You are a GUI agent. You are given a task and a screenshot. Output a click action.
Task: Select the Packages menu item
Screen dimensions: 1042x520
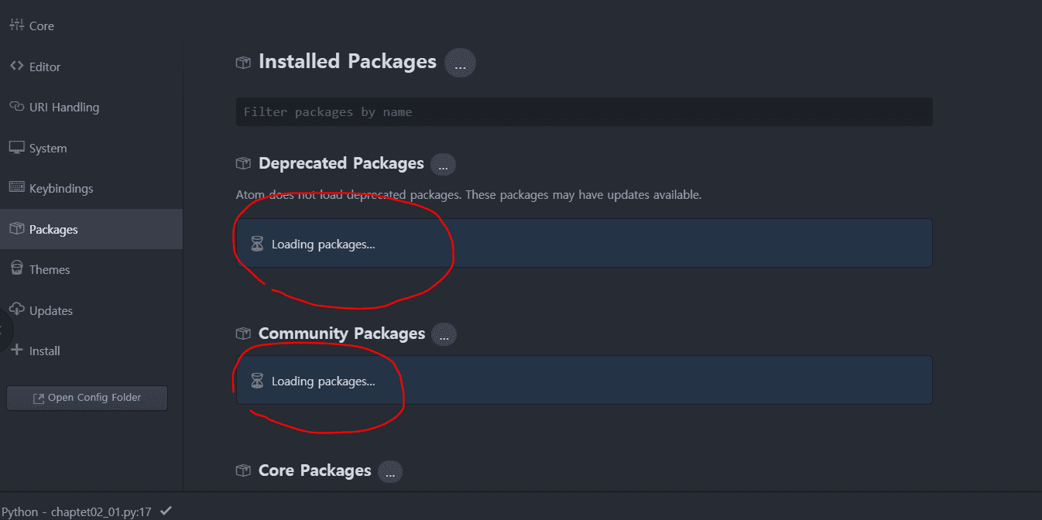pos(91,229)
